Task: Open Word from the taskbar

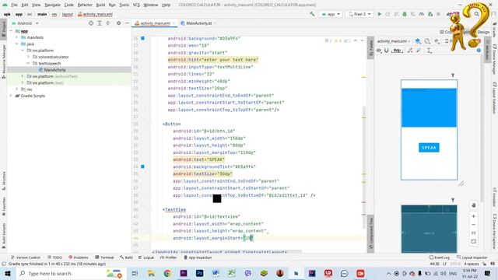Action: 216,273
